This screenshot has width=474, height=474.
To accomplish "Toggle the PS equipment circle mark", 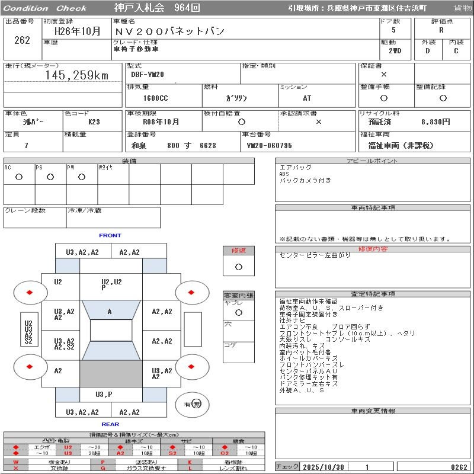I will [x=50, y=177].
